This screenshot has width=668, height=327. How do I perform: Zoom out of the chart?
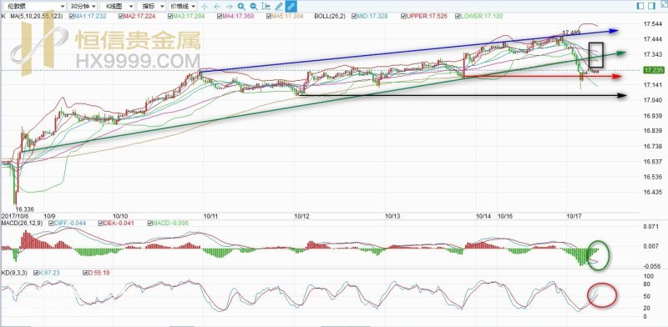pos(254,7)
